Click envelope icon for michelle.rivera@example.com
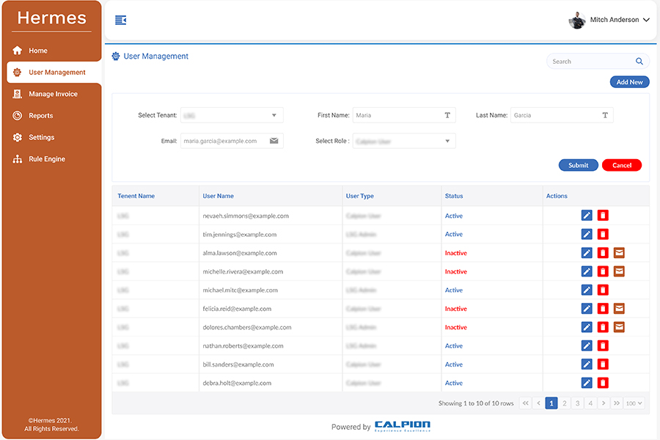Image resolution: width=660 pixels, height=440 pixels. [x=619, y=271]
